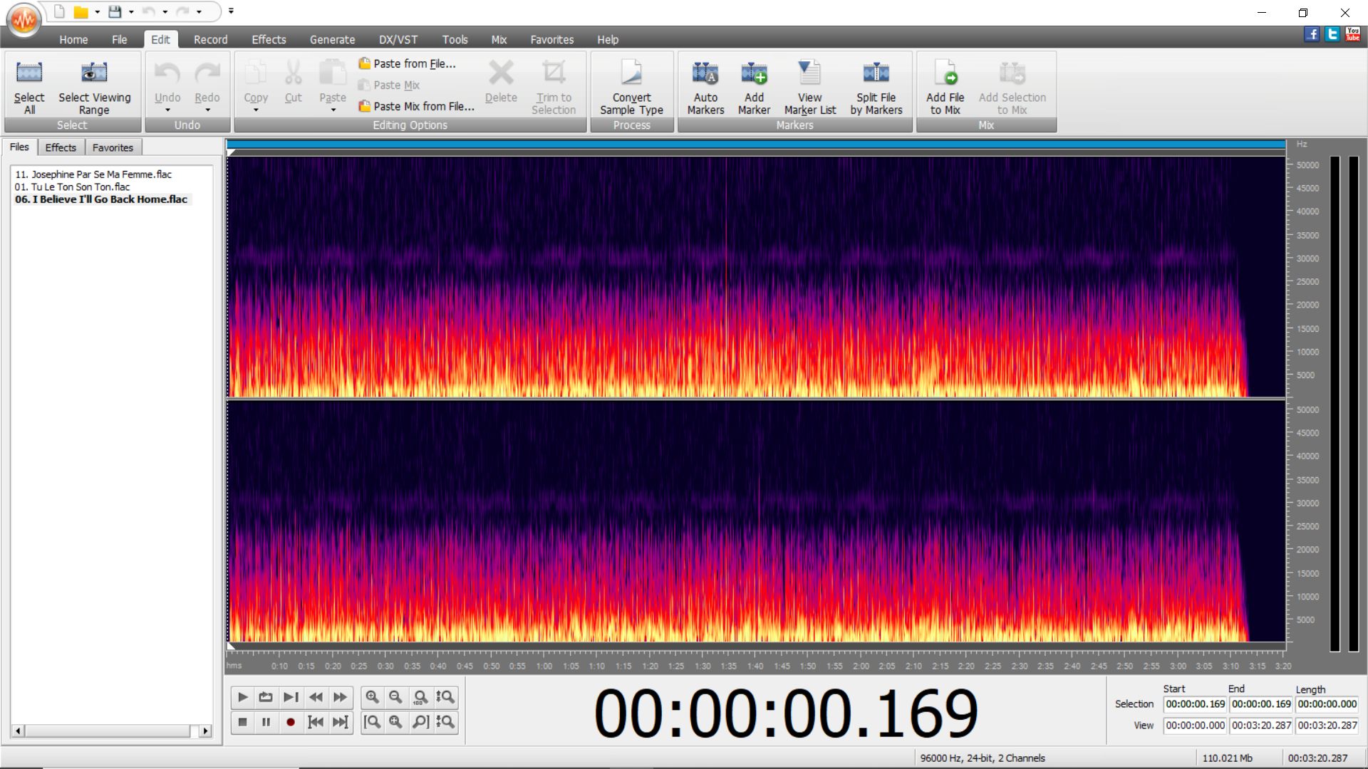Click the zoom to 100% icon
The height and width of the screenshot is (769, 1368).
point(420,697)
